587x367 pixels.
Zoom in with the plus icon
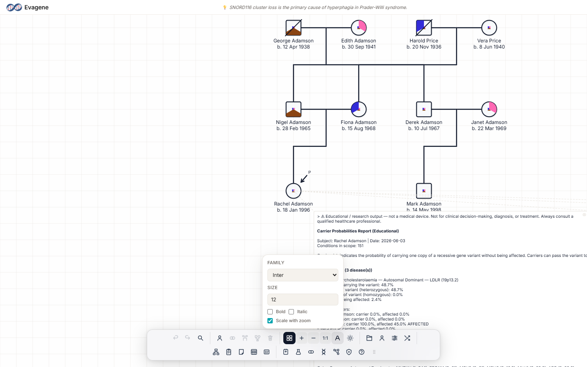(x=302, y=338)
